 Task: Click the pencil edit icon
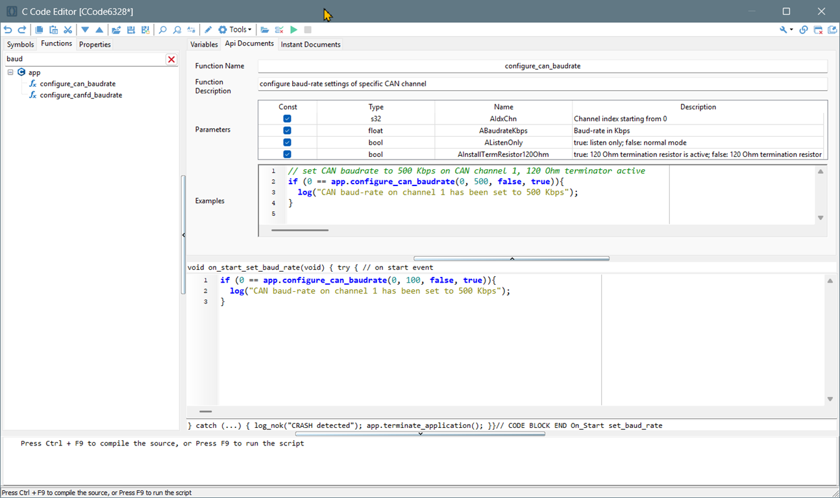(208, 30)
